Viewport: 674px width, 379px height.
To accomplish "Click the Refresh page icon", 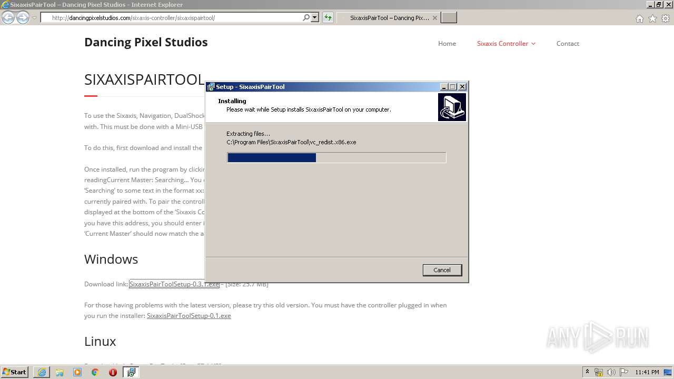I will click(328, 17).
